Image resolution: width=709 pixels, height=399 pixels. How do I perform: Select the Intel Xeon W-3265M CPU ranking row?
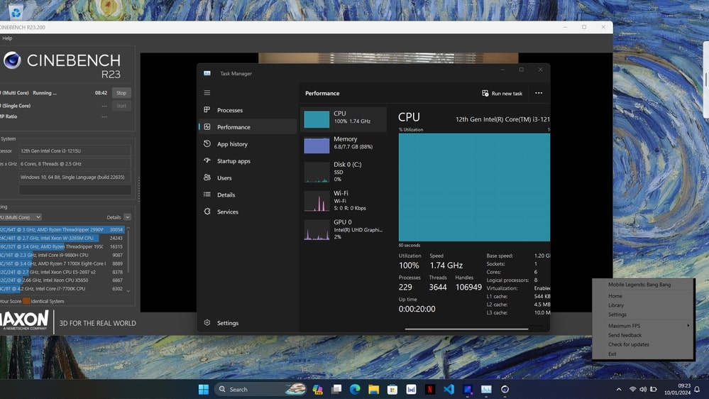click(62, 238)
